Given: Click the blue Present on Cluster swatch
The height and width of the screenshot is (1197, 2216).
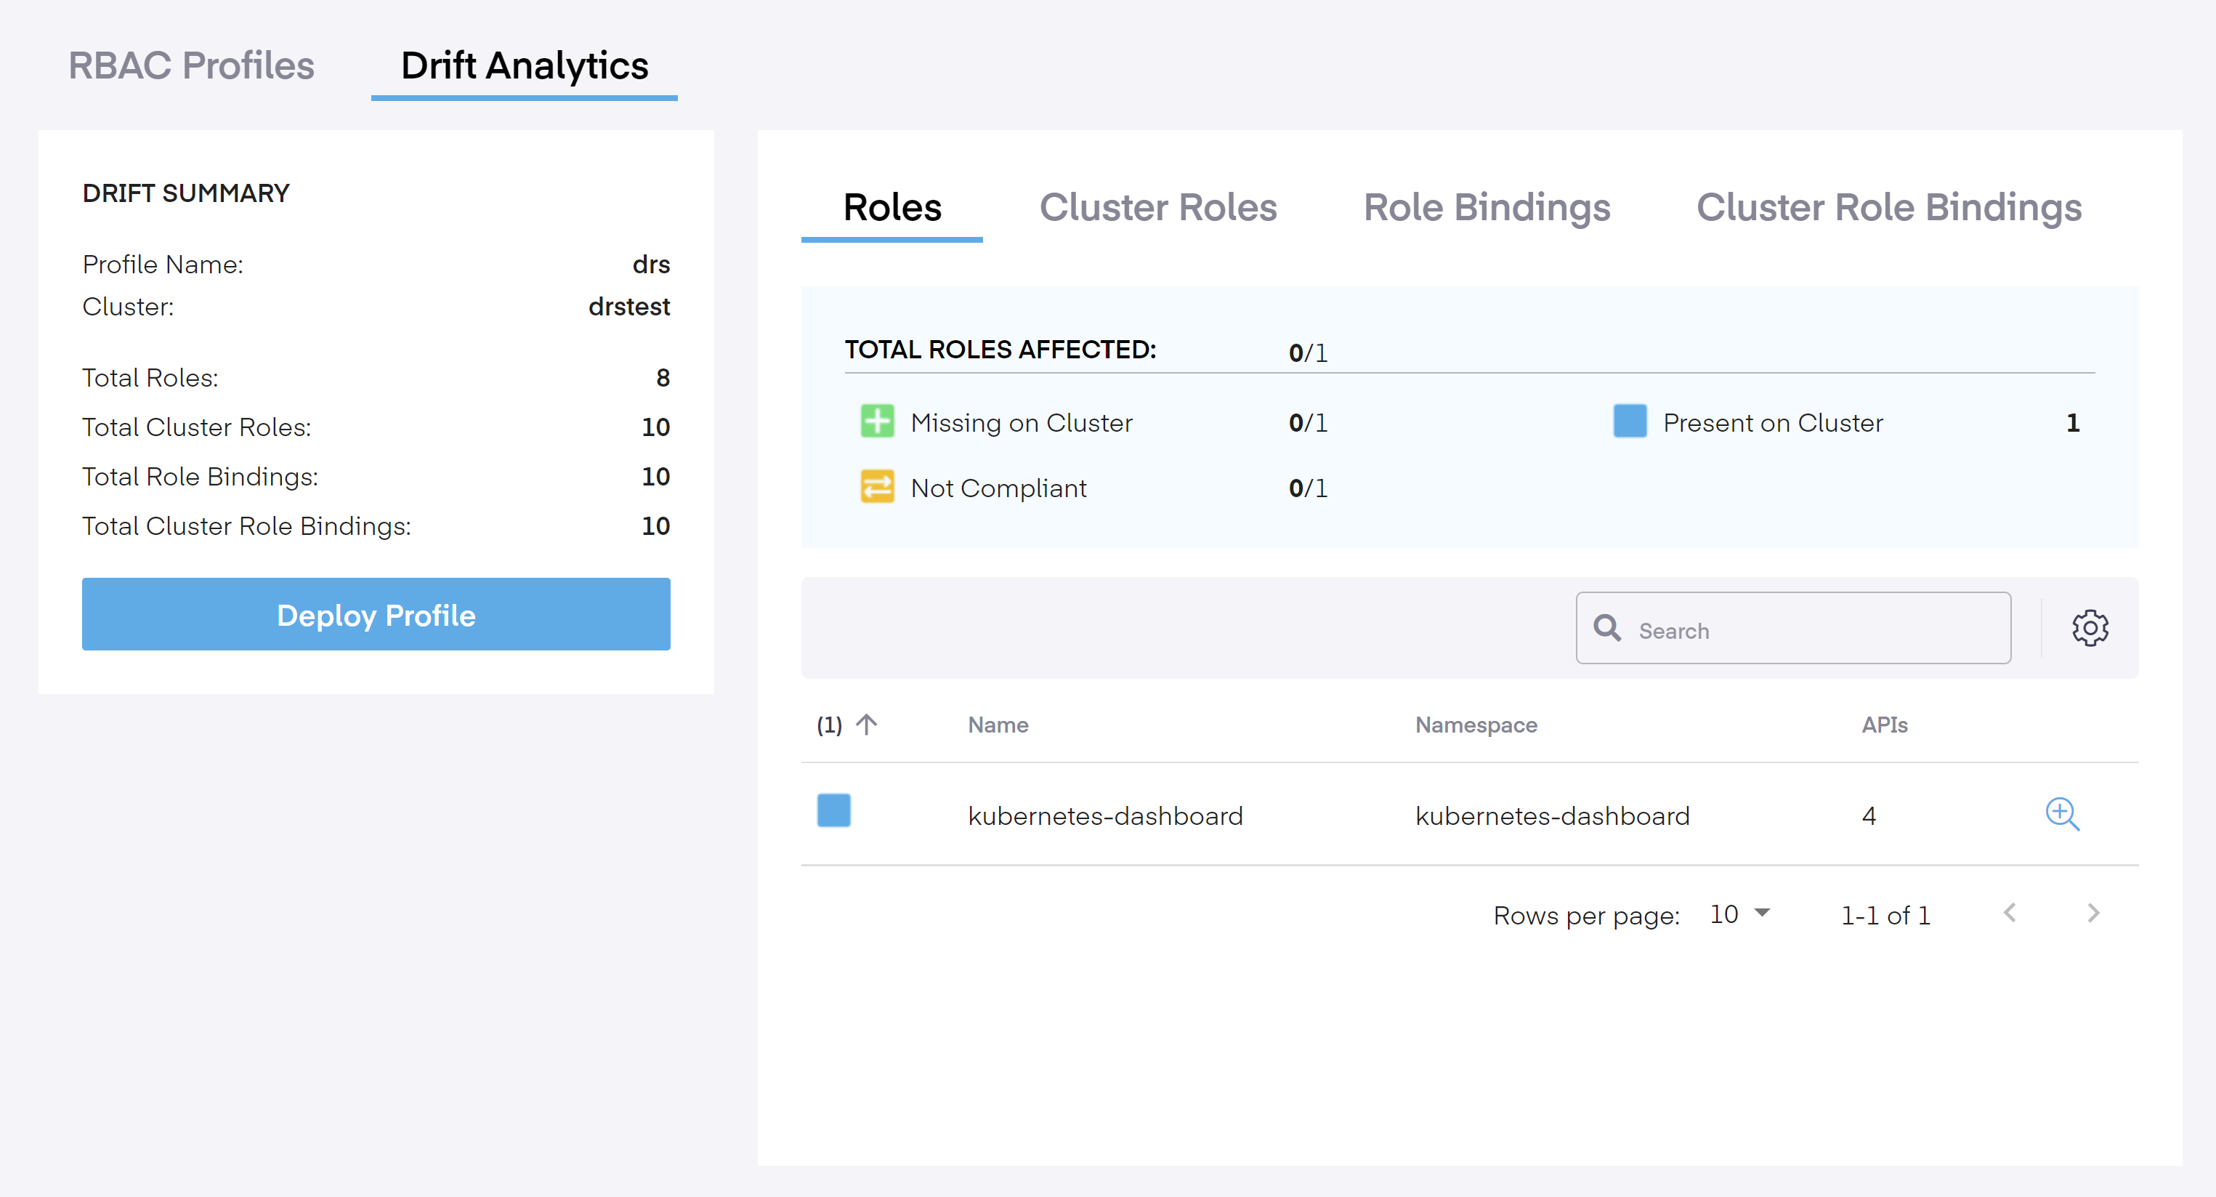Looking at the screenshot, I should [1630, 422].
